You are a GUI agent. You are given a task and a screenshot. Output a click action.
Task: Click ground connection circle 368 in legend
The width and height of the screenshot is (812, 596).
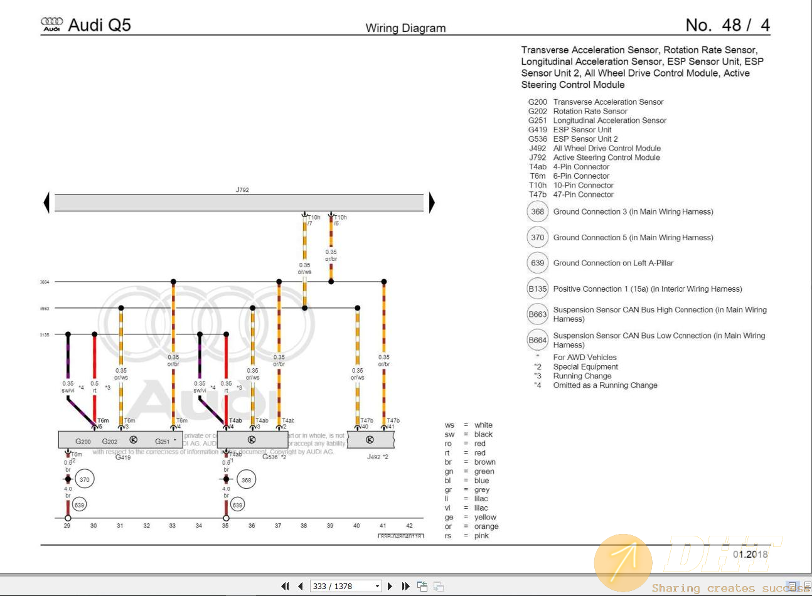pos(538,211)
